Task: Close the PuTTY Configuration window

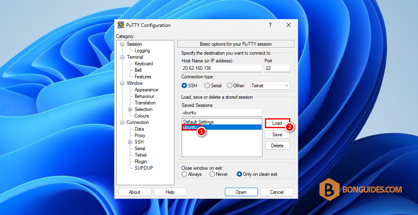Action: [x=289, y=25]
